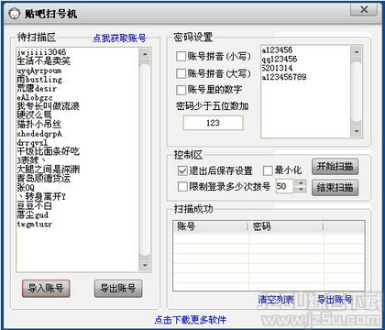Select account xhodedqrpA
This screenshot has width=385, height=330.
click(x=39, y=134)
